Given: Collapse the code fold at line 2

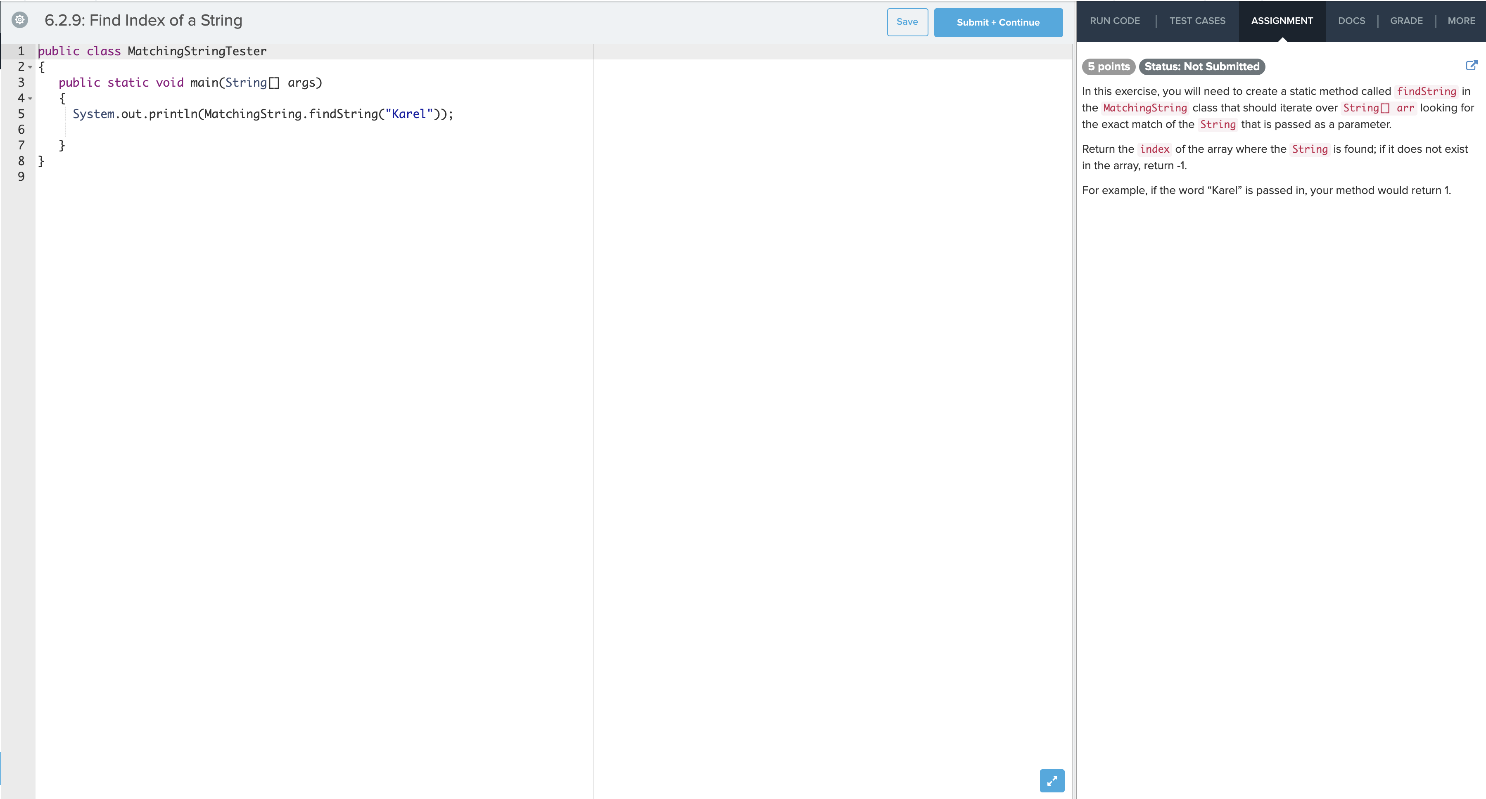Looking at the screenshot, I should click(x=31, y=67).
